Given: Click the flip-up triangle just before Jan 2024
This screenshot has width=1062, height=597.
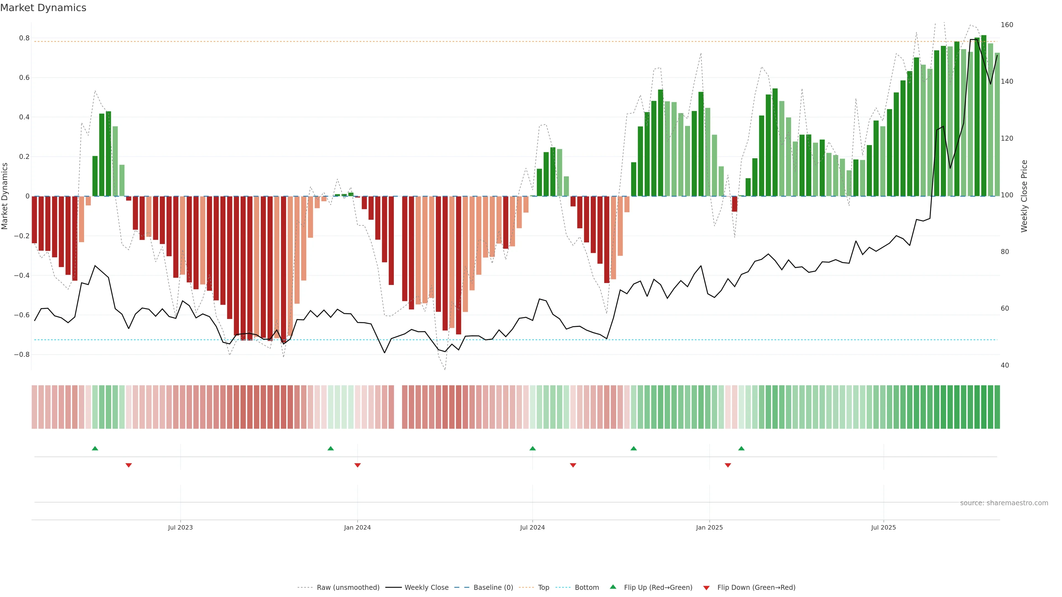Looking at the screenshot, I should (330, 448).
